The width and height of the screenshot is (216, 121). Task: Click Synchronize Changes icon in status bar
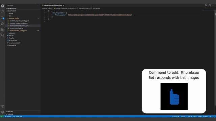pos(14,117)
